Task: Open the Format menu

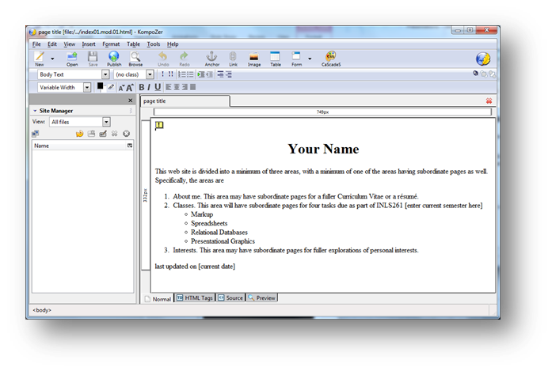Action: [x=111, y=44]
